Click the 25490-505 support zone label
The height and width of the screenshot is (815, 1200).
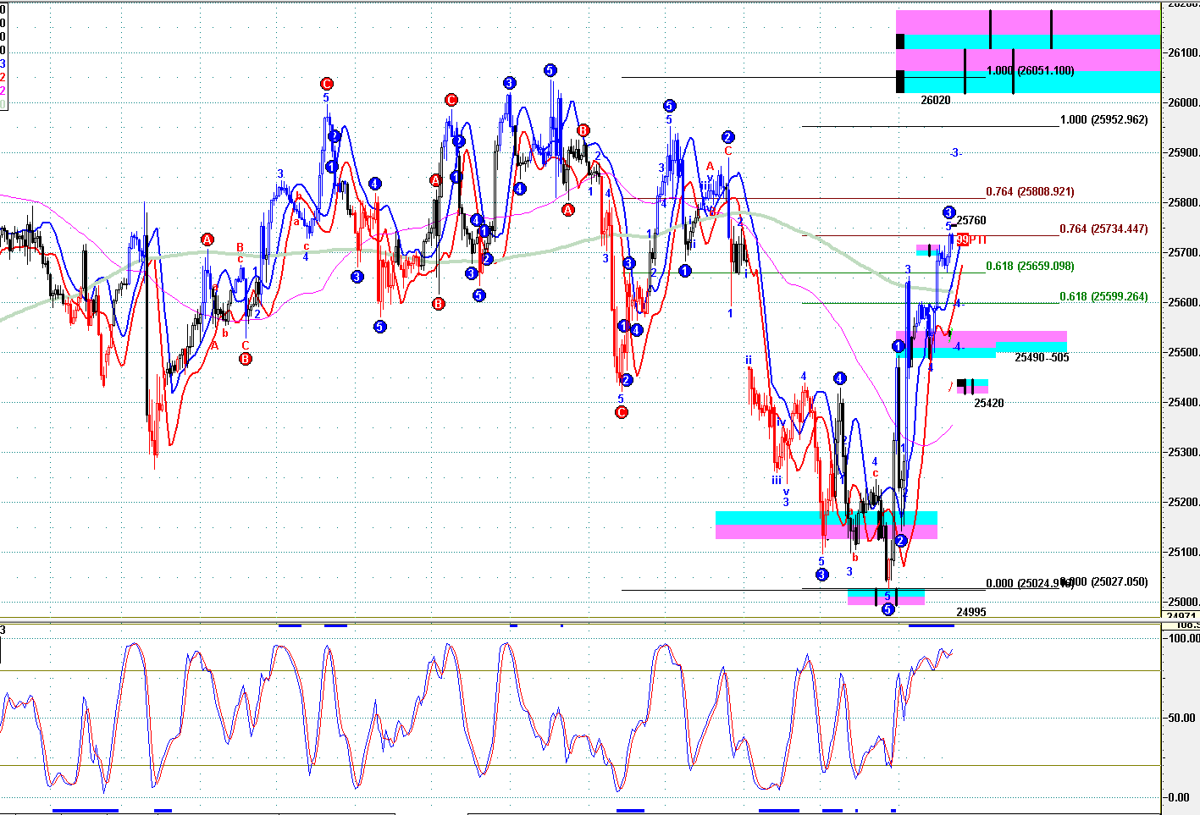tap(1042, 358)
